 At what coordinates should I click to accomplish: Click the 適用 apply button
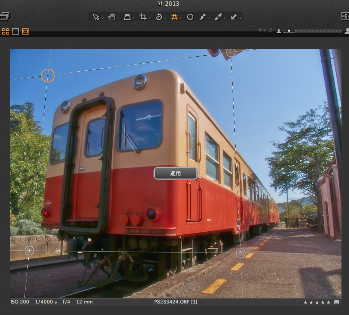pos(175,173)
